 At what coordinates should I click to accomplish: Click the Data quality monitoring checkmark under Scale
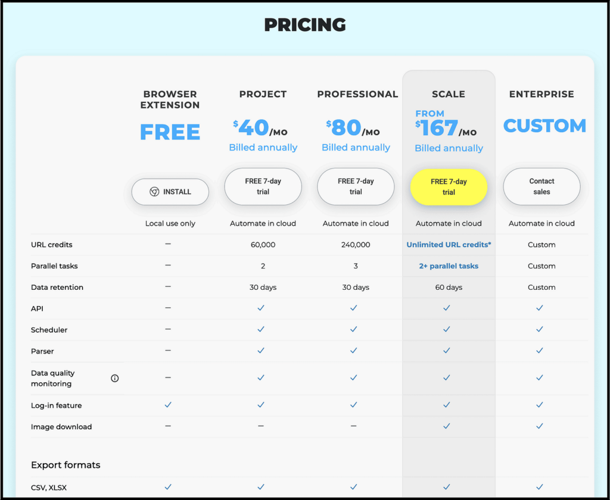click(x=446, y=377)
